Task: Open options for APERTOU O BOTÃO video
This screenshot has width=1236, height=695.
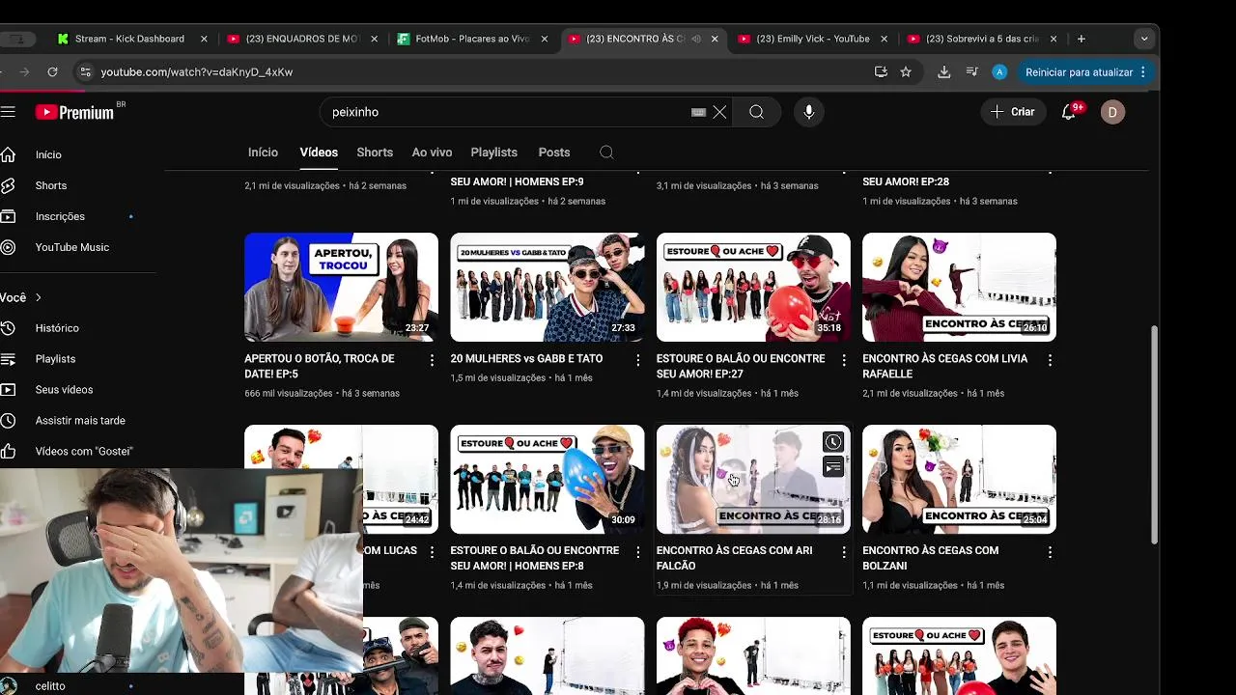Action: pyautogui.click(x=432, y=360)
